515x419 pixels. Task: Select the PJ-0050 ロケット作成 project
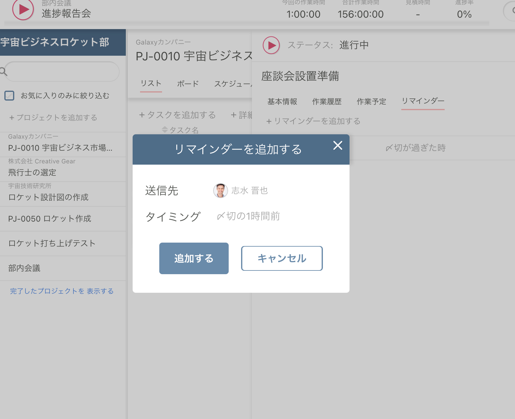coord(50,218)
